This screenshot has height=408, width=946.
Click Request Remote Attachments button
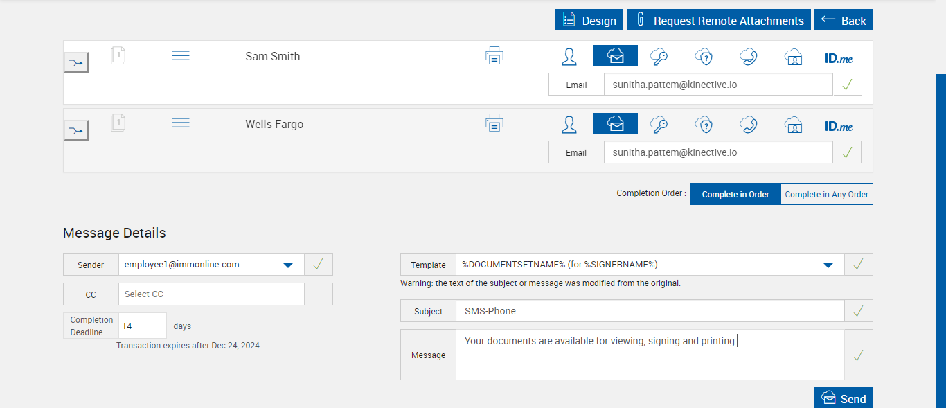pyautogui.click(x=719, y=20)
